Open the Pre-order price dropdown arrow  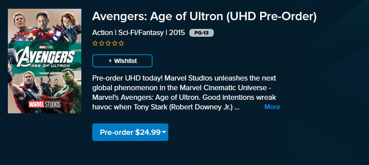[164, 132]
